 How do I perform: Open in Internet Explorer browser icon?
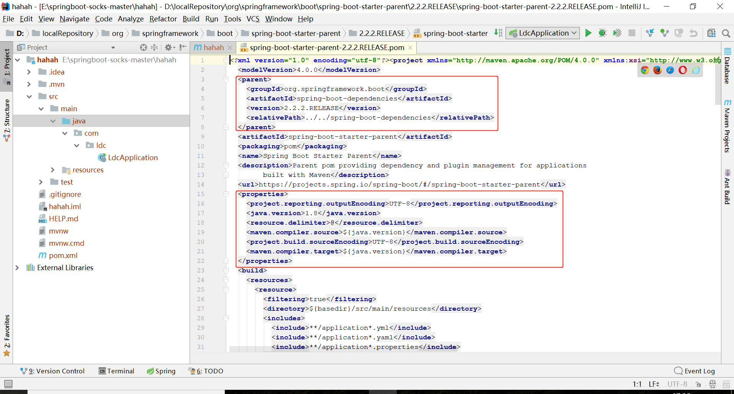tap(696, 70)
